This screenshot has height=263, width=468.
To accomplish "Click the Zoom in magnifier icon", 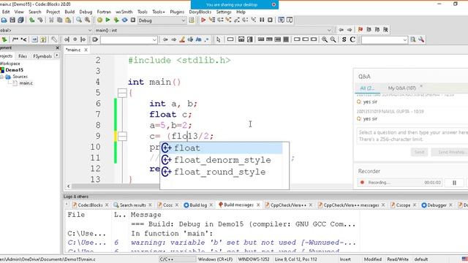I will click(325, 39).
